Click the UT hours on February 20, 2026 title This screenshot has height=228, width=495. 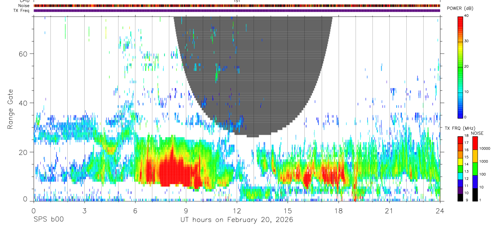[x=237, y=220]
